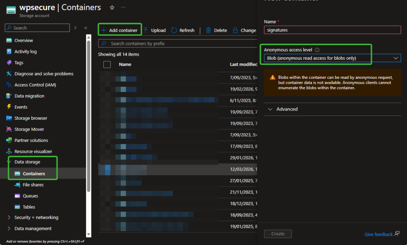Open the Anonymous access level dropdown

(332, 58)
